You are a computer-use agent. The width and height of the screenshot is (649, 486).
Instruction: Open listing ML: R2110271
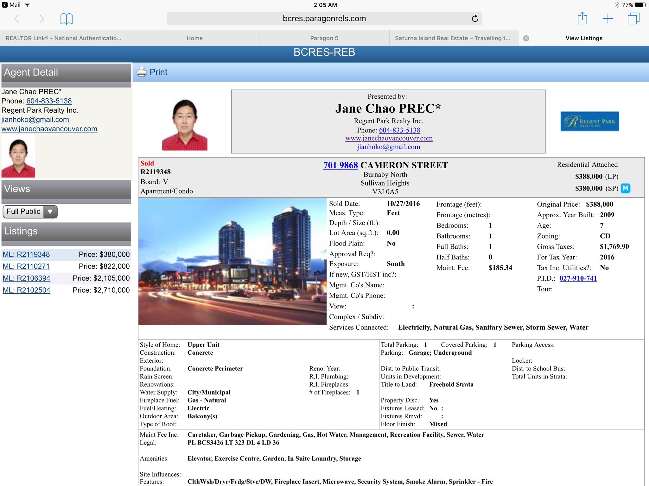pos(26,266)
